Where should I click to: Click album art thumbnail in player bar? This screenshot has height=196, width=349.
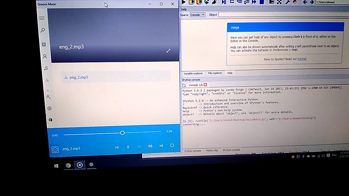55,150
